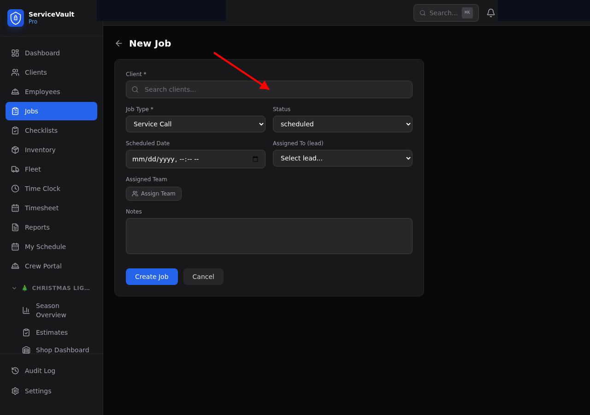Click the ServiceVault shield logo
Screen dimensions: 590x415
click(15, 18)
